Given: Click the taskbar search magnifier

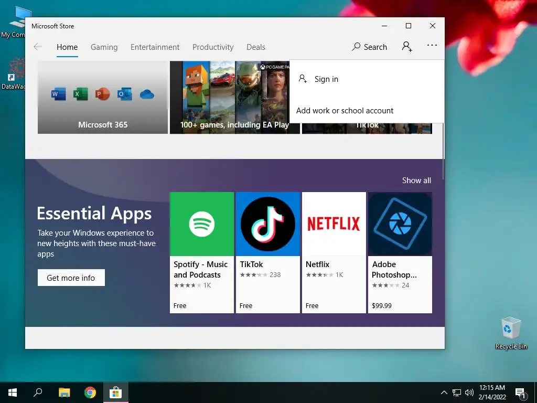Looking at the screenshot, I should coord(38,393).
